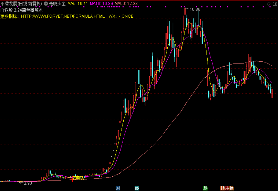Click the 平潭发展 (日线.前复权) chart title
Image resolution: width=278 pixels, height=191 pixels.
coord(21,4)
